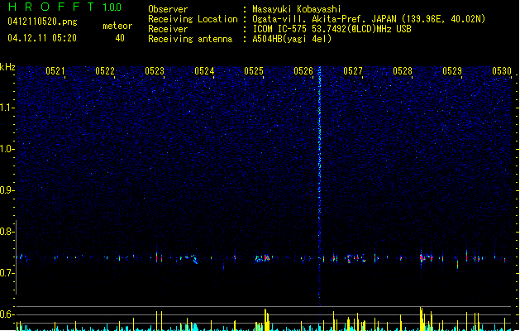Screen dimensions: 520x331
Task: Click the 0523 time marker
Action: pos(155,71)
